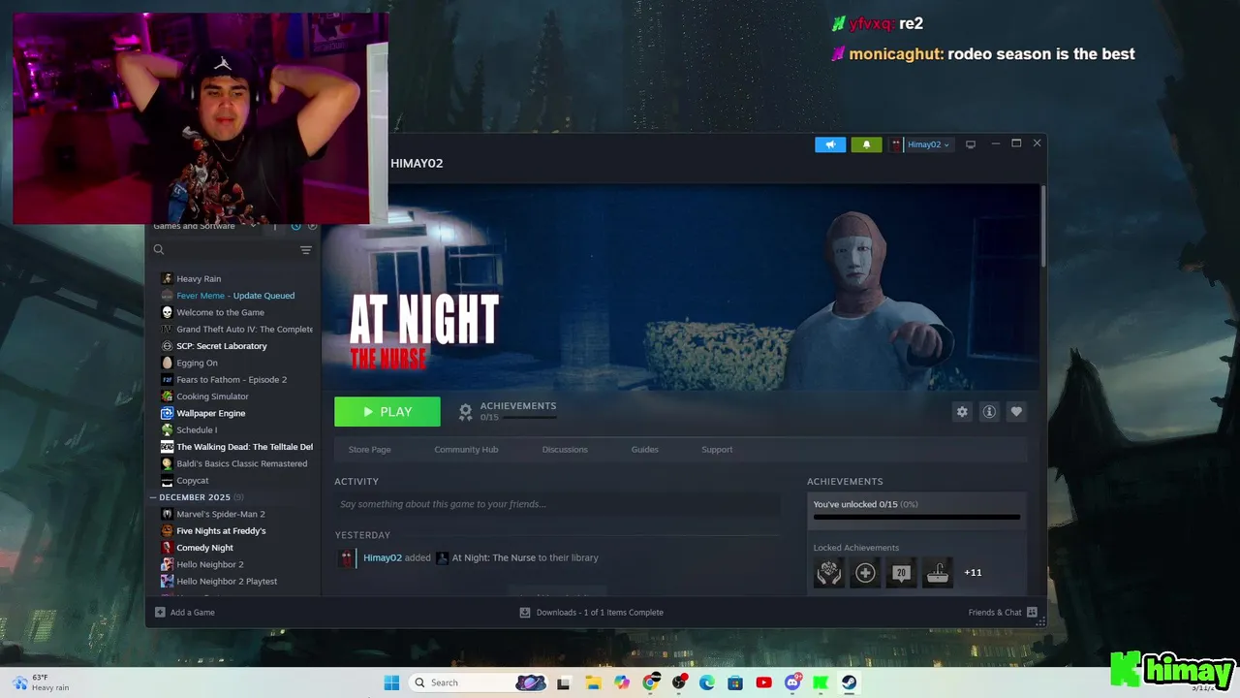Viewport: 1240px width, 698px height.
Task: Open Microsoft Edge from taskbar
Action: [x=707, y=682]
